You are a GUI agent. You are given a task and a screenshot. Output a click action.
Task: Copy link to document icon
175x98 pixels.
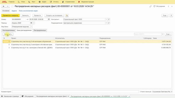150,7
